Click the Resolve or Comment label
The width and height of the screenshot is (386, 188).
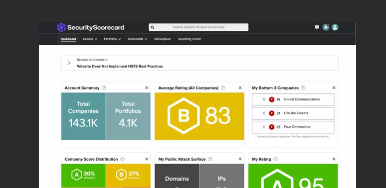click(92, 60)
